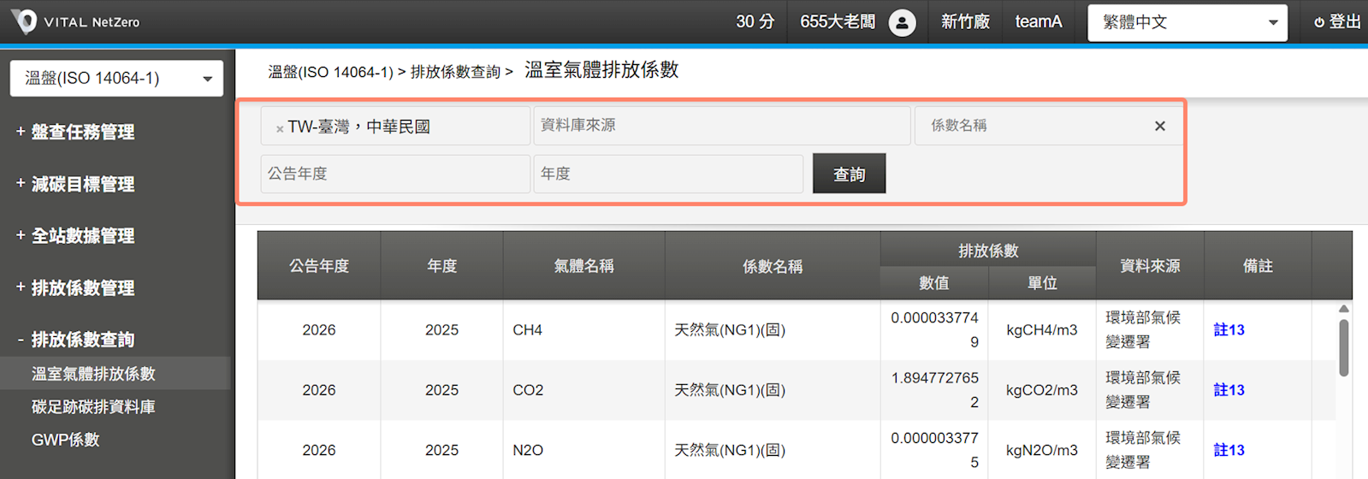Image resolution: width=1368 pixels, height=479 pixels.
Task: Click the 登出 logout power icon
Action: [x=1319, y=22]
